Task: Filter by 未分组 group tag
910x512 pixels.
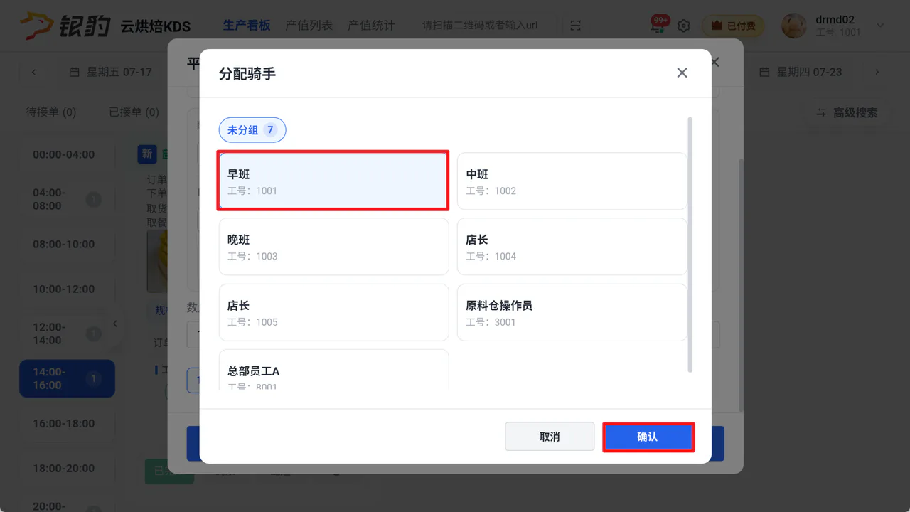Action: 252,130
